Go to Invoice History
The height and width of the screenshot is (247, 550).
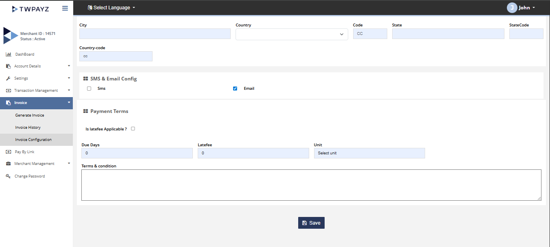coord(28,128)
